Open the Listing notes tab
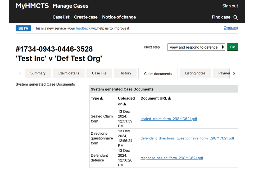The width and height of the screenshot is (254, 169). 195,73
